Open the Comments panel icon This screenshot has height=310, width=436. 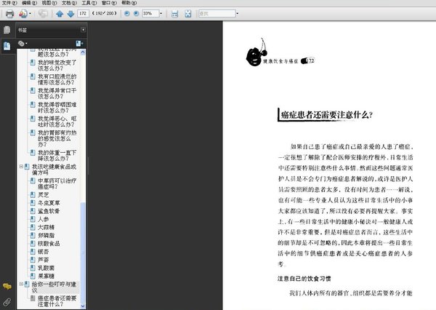[7, 286]
